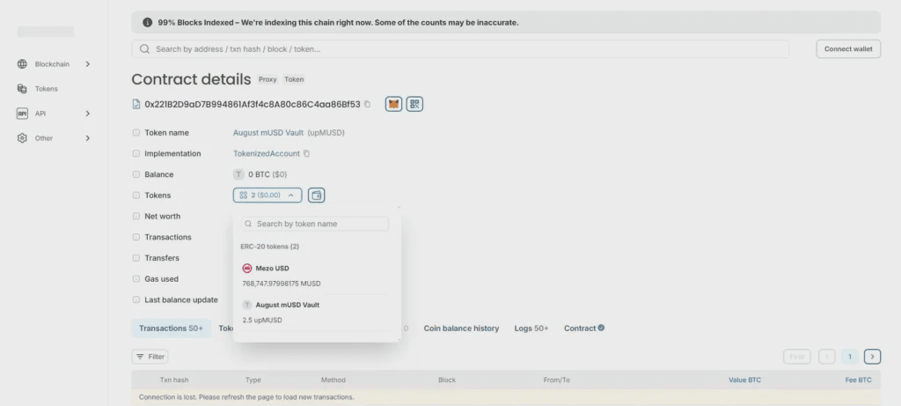The height and width of the screenshot is (406, 901).
Task: Switch to Logs 50+ tab
Action: (x=531, y=328)
